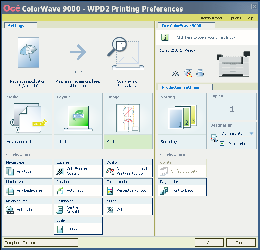260x250 pixels.
Task: Click the '10.23.210.72: Ready' status text
Action: pos(177,50)
